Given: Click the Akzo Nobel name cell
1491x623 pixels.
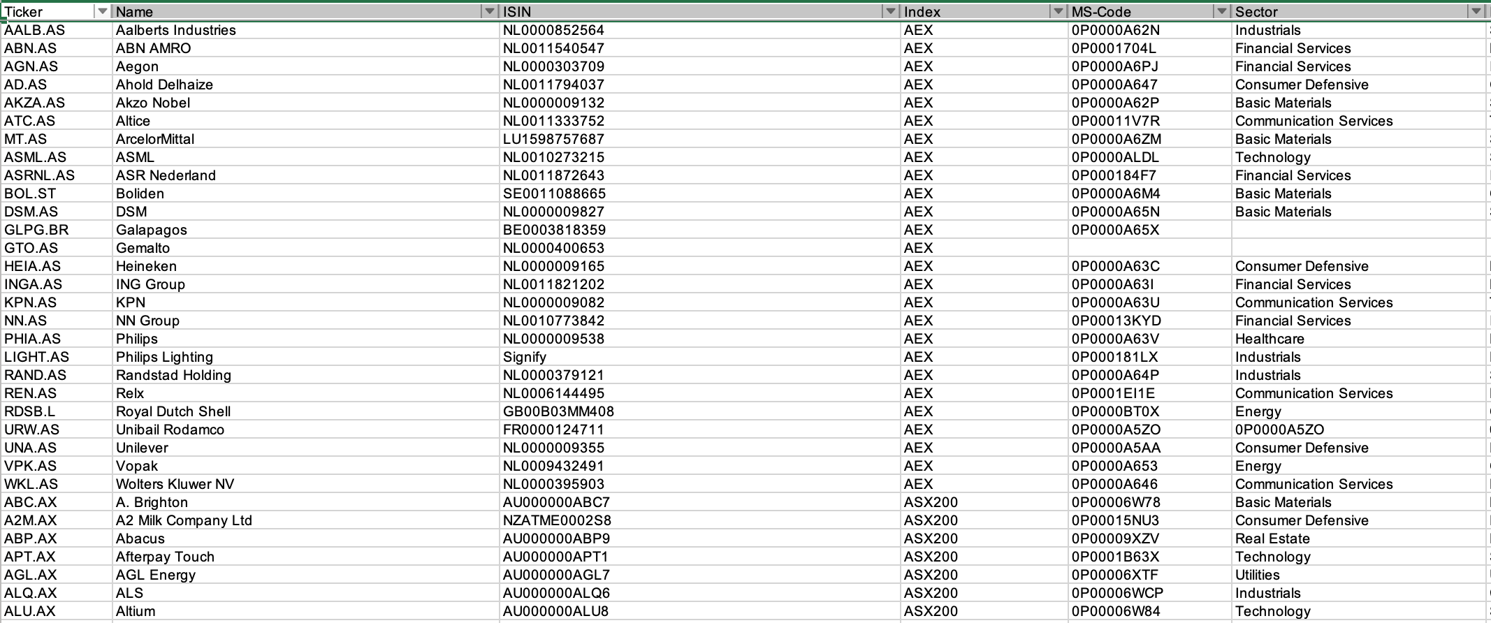Looking at the screenshot, I should click(x=306, y=103).
